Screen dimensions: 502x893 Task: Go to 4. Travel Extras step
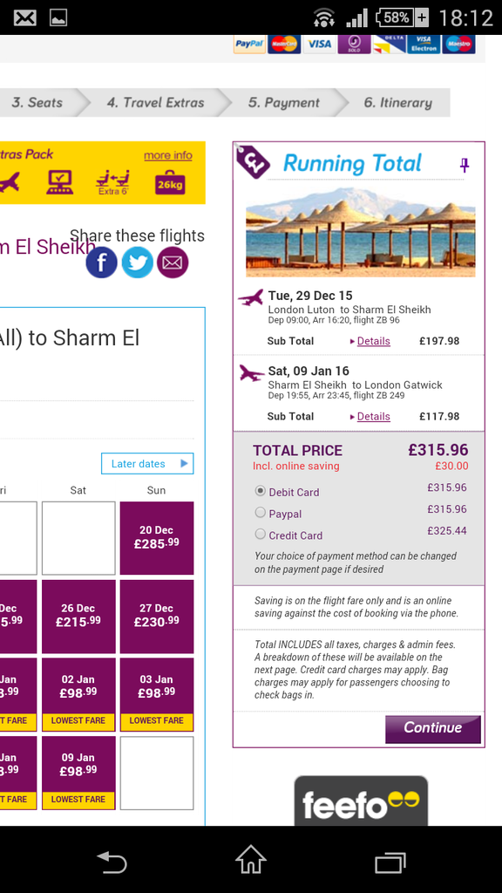click(155, 103)
